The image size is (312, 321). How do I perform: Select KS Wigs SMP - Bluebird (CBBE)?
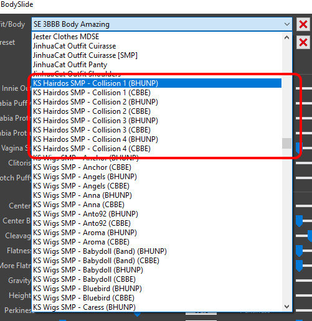point(157,298)
